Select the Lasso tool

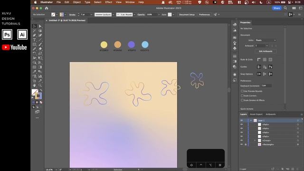40,30
